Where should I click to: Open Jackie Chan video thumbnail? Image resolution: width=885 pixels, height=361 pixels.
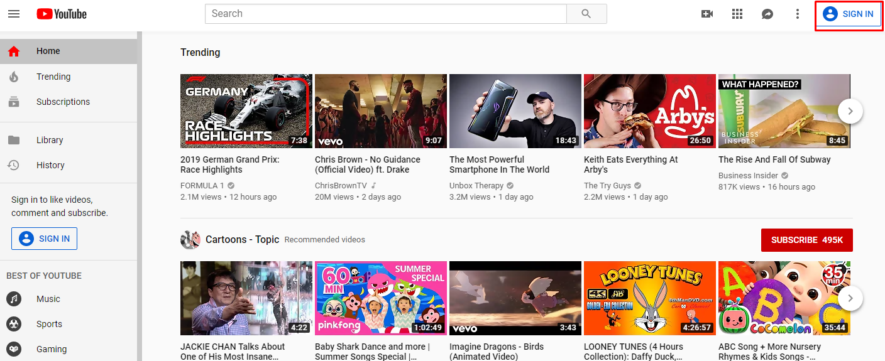[x=246, y=298]
